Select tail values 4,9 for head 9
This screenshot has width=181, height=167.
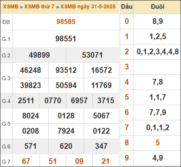click(157, 158)
